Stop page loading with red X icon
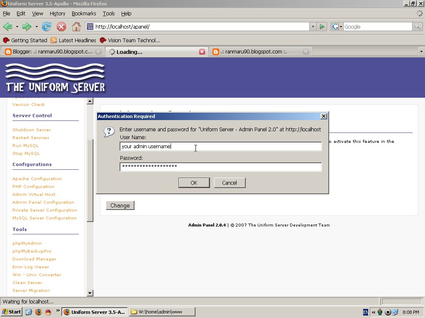The image size is (425, 318). 61,26
